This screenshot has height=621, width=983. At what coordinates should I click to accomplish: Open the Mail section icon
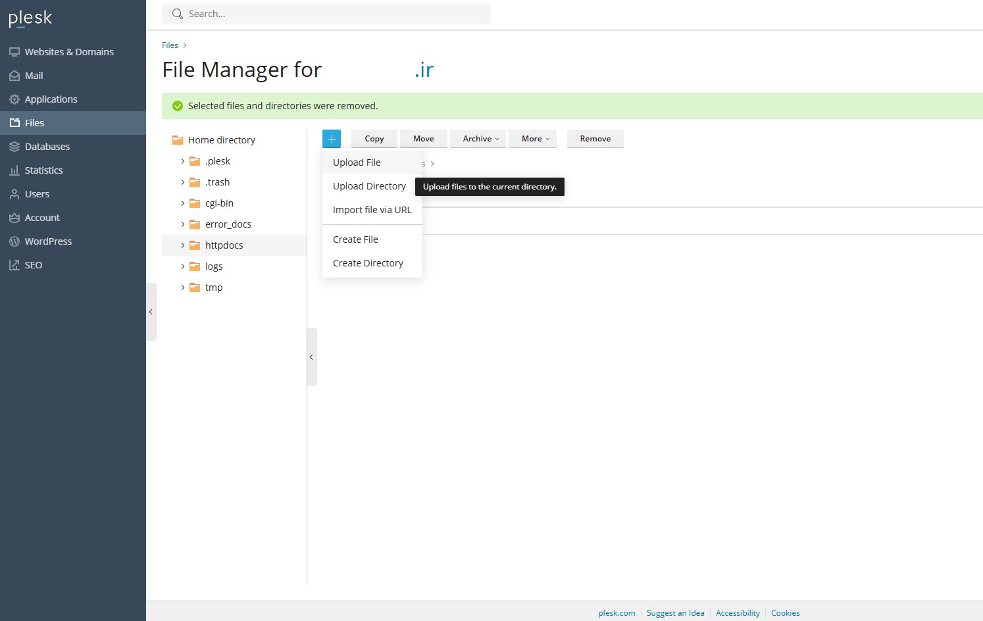[x=14, y=76]
